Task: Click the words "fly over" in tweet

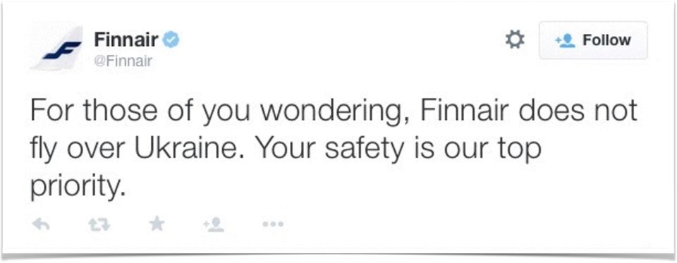Action: pos(79,150)
